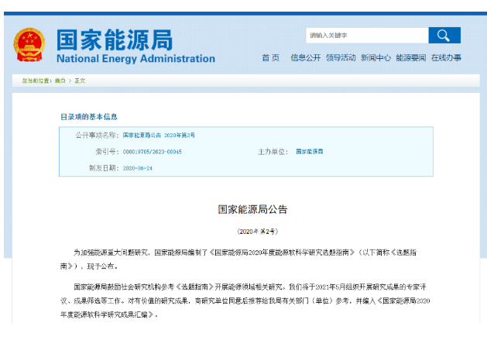The width and height of the screenshot is (487, 347).
Task: Click 国家能源局公告 2020年第2号 item name
Action: 159,135
